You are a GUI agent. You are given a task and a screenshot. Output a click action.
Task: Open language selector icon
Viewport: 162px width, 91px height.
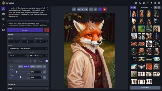pos(140,3)
